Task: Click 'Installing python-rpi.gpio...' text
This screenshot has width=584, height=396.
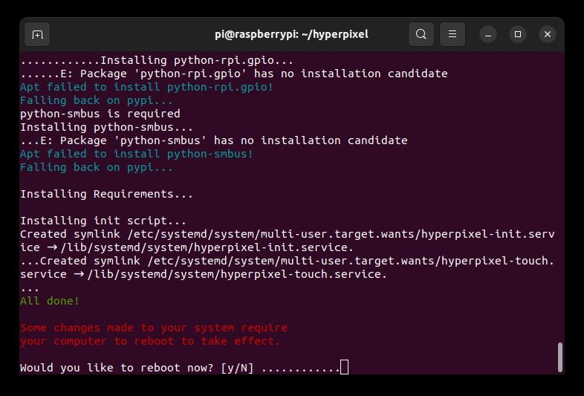Action: pos(197,60)
